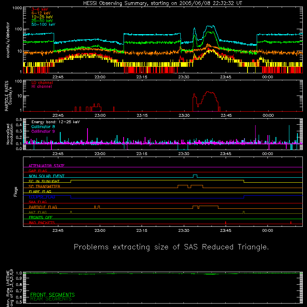Click the 'ATTENUATOR STATE' flag label

46,166
